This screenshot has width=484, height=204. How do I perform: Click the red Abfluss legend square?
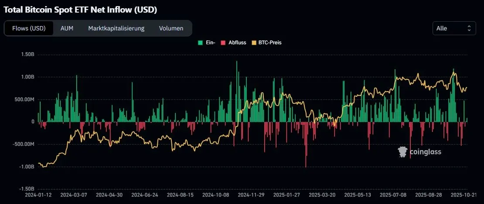pyautogui.click(x=223, y=43)
